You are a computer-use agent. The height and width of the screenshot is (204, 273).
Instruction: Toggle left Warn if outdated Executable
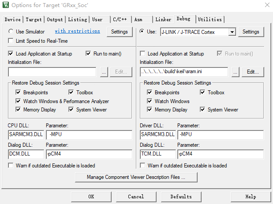11,166
